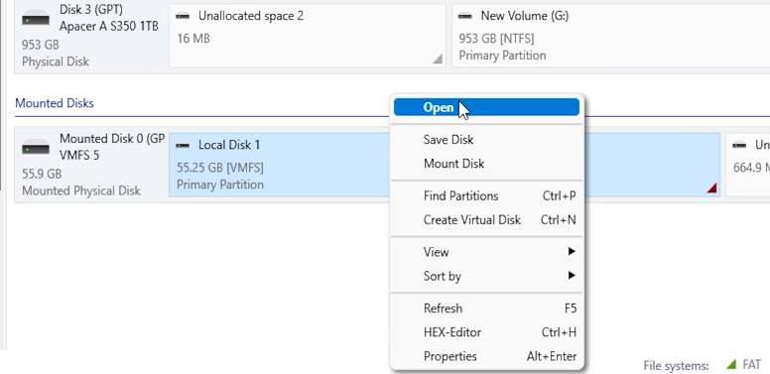
Task: Click the Mounted Disks section heading
Action: click(55, 103)
